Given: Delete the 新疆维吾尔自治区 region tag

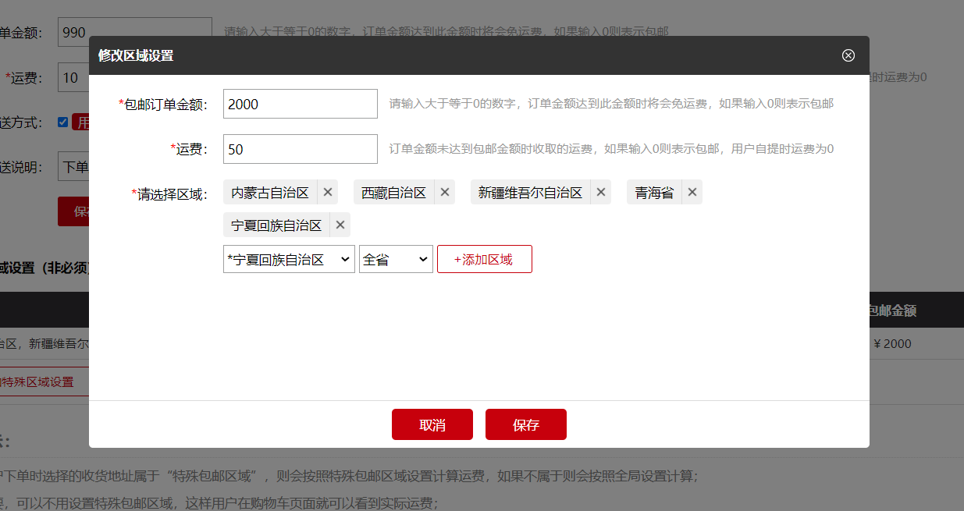Looking at the screenshot, I should coord(601,191).
